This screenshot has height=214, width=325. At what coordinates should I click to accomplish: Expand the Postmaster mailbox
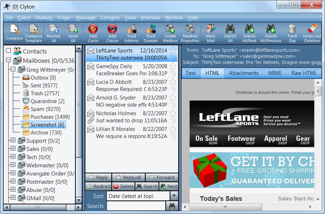(13, 181)
